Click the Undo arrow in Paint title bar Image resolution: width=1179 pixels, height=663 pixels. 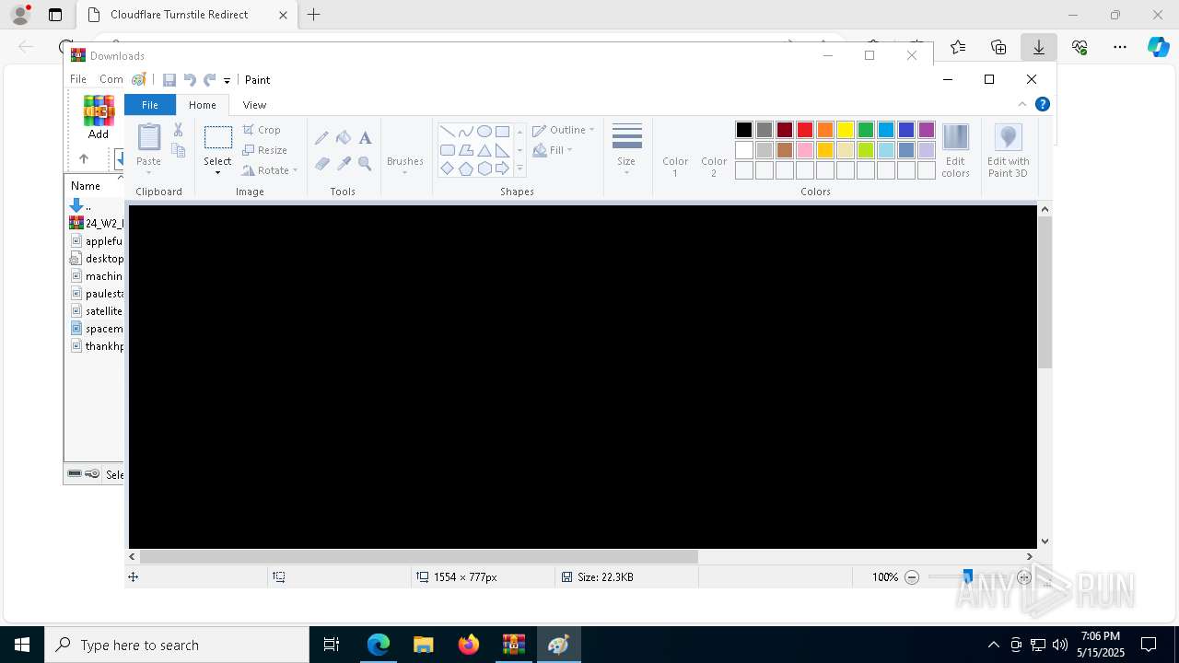coord(190,80)
